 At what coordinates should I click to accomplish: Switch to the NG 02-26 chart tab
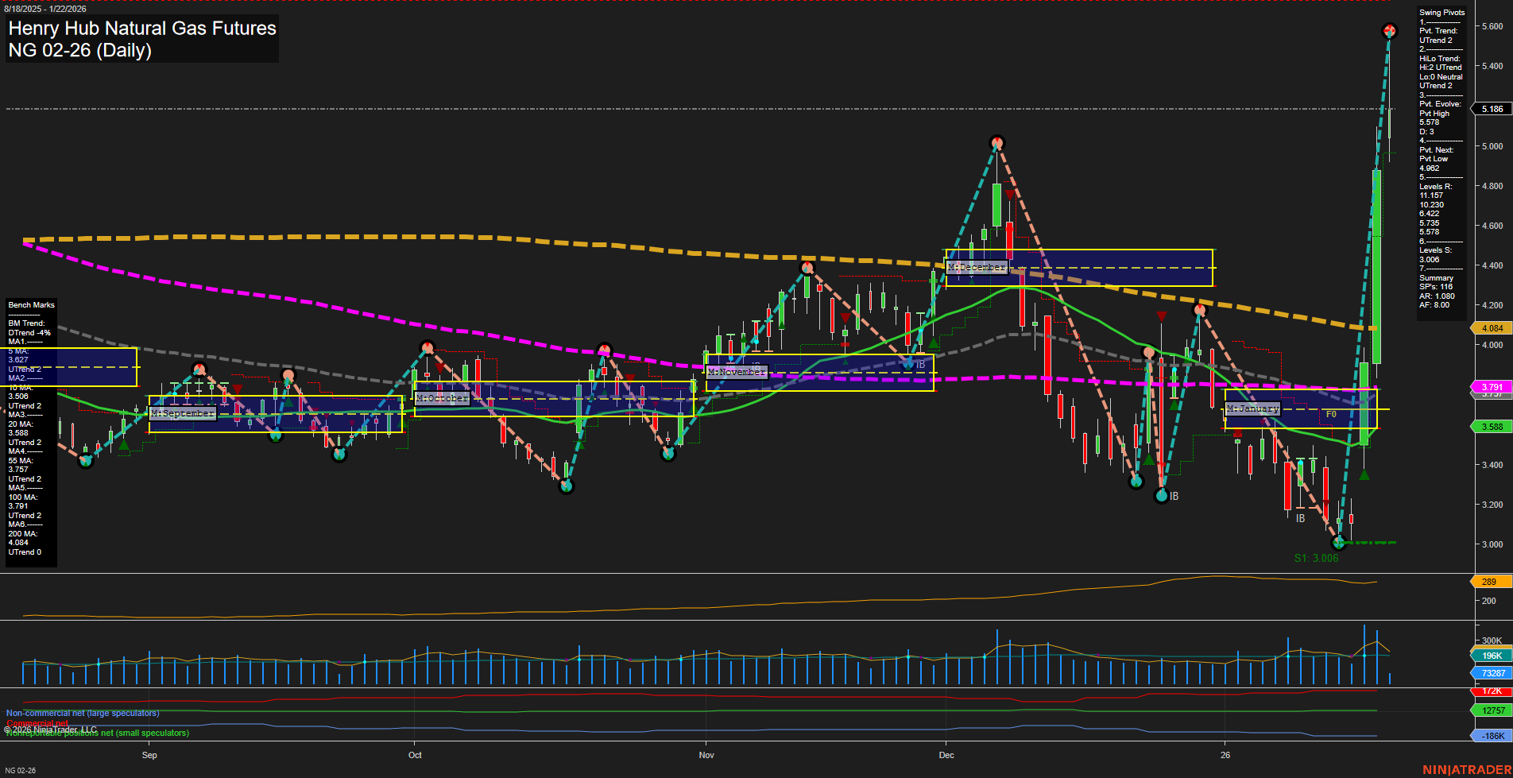19,769
